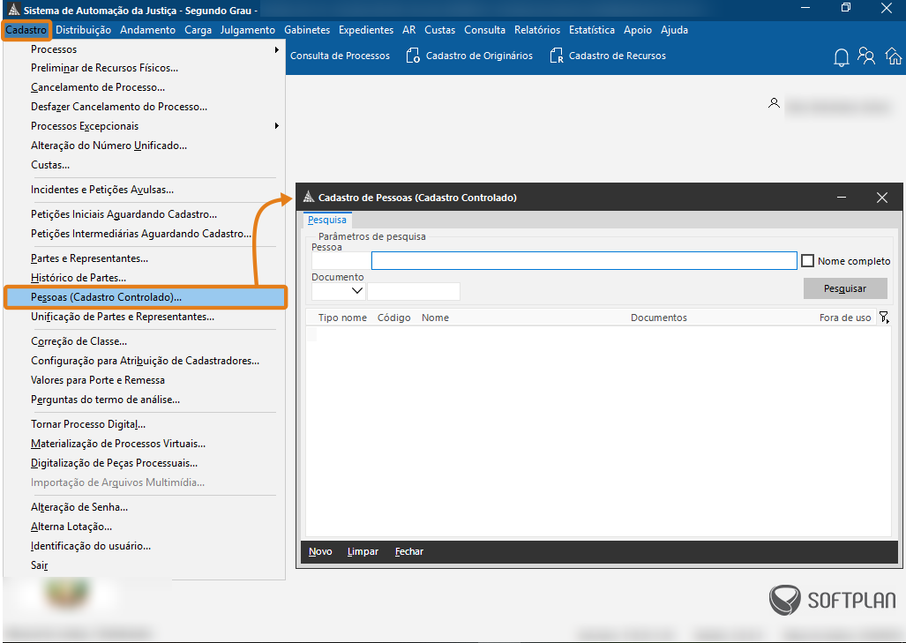Select Pessoas (Cadastro Controlado) menu entry
The width and height of the screenshot is (906, 643).
pos(145,297)
